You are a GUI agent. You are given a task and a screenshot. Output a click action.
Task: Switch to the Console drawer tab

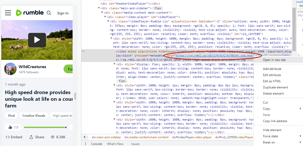[x=96, y=144]
